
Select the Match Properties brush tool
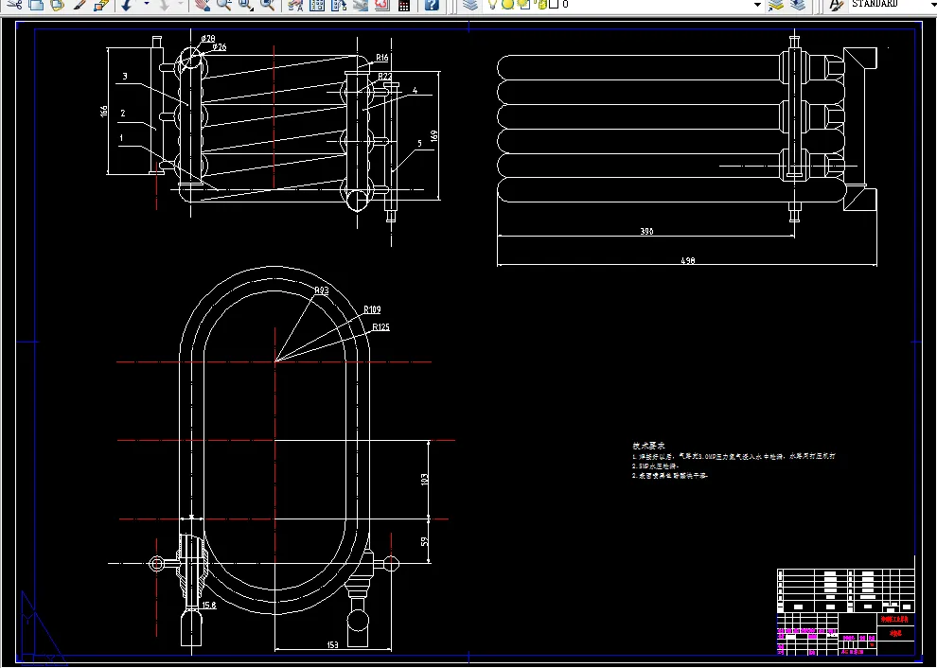[x=79, y=4]
